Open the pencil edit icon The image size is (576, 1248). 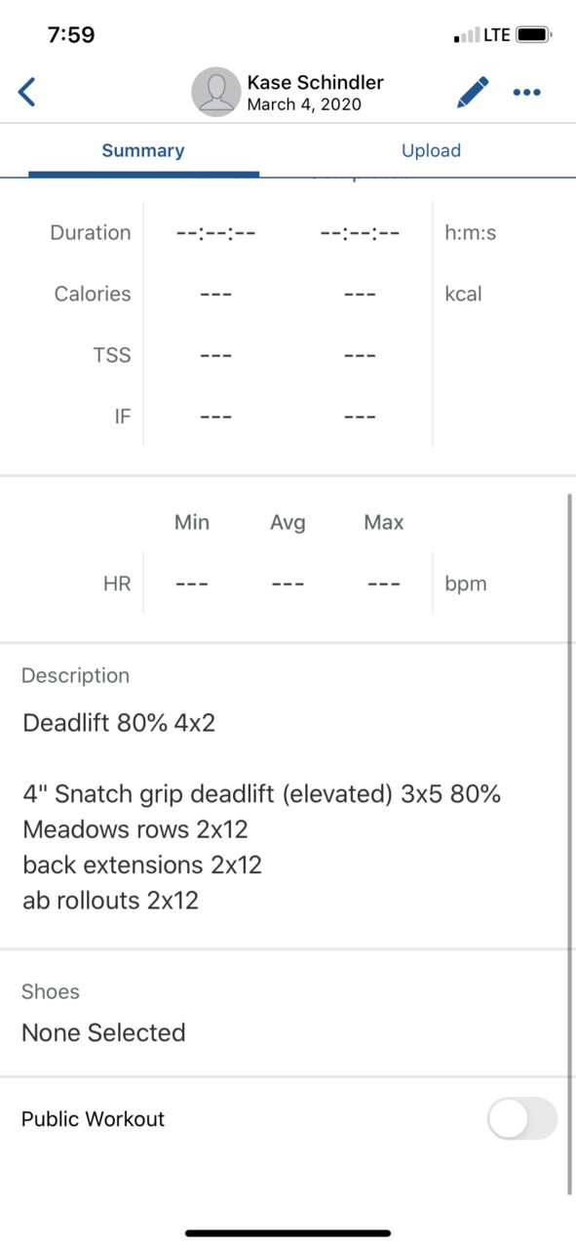[473, 93]
